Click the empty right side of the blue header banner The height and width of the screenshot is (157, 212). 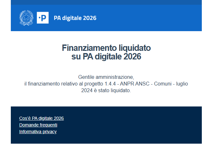(x=159, y=18)
